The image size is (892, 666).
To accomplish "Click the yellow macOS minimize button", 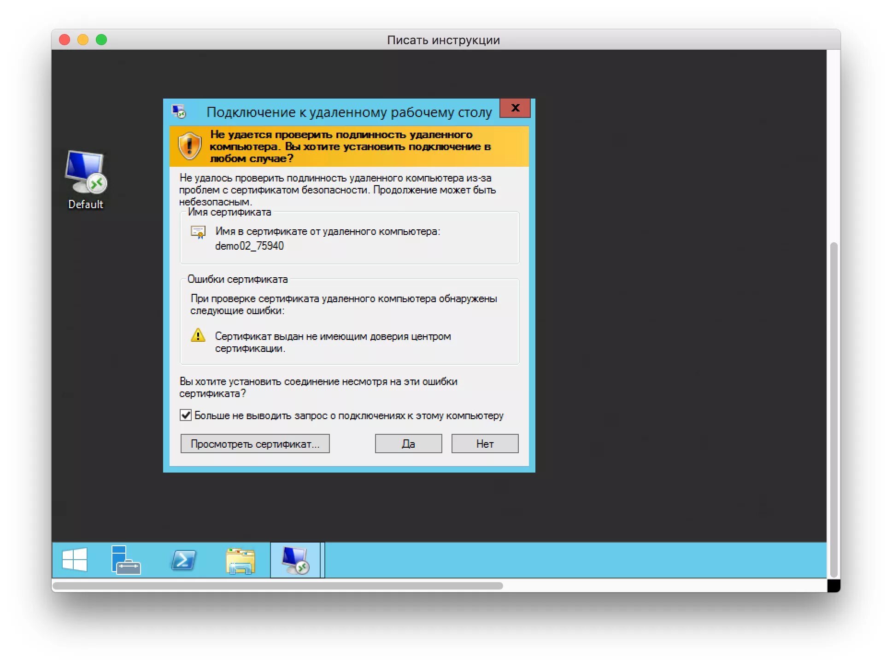I will (83, 40).
